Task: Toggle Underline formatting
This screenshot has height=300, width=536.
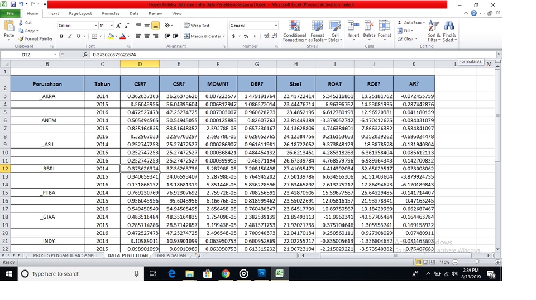Action: 78,36
